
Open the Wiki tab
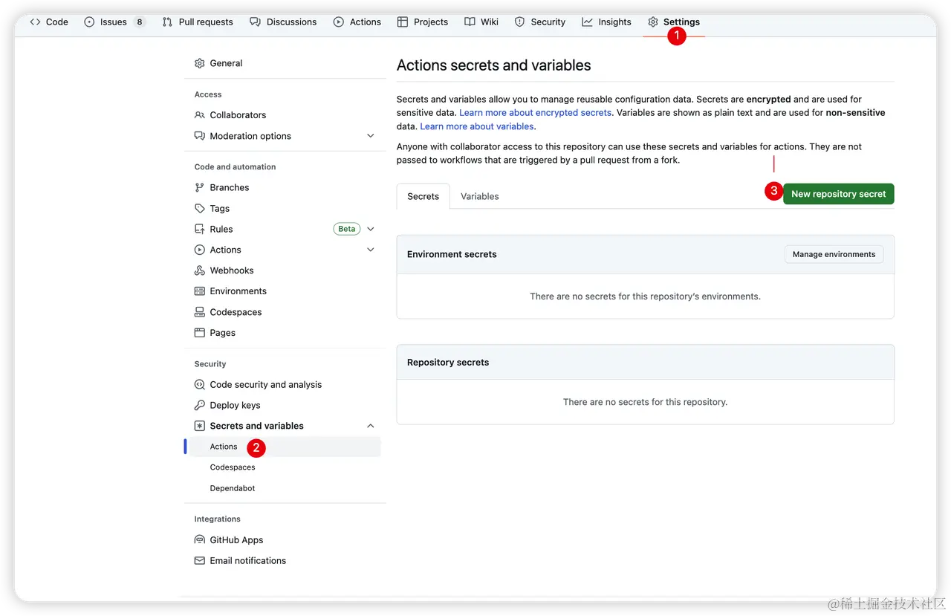coord(481,22)
